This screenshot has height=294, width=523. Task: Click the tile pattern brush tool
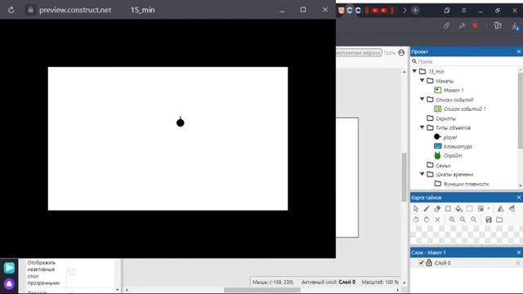click(481, 209)
